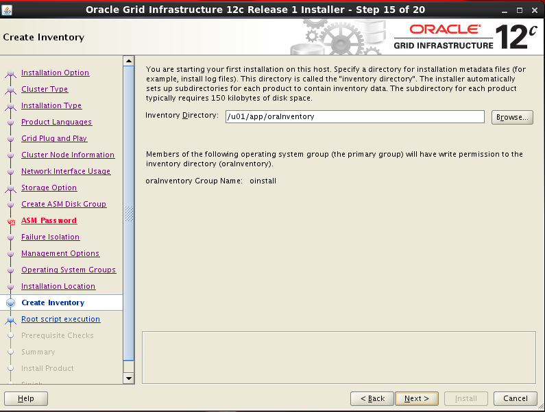545x412 pixels.
Task: Click the Installation Option step node icon
Action: pyautogui.click(x=11, y=74)
